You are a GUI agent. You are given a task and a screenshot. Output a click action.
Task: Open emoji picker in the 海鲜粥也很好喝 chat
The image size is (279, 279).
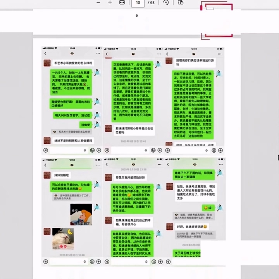click(x=92, y=150)
